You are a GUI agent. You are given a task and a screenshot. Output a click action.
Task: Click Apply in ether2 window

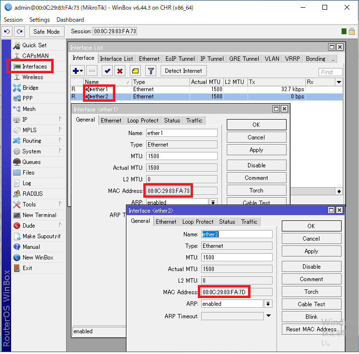click(311, 251)
